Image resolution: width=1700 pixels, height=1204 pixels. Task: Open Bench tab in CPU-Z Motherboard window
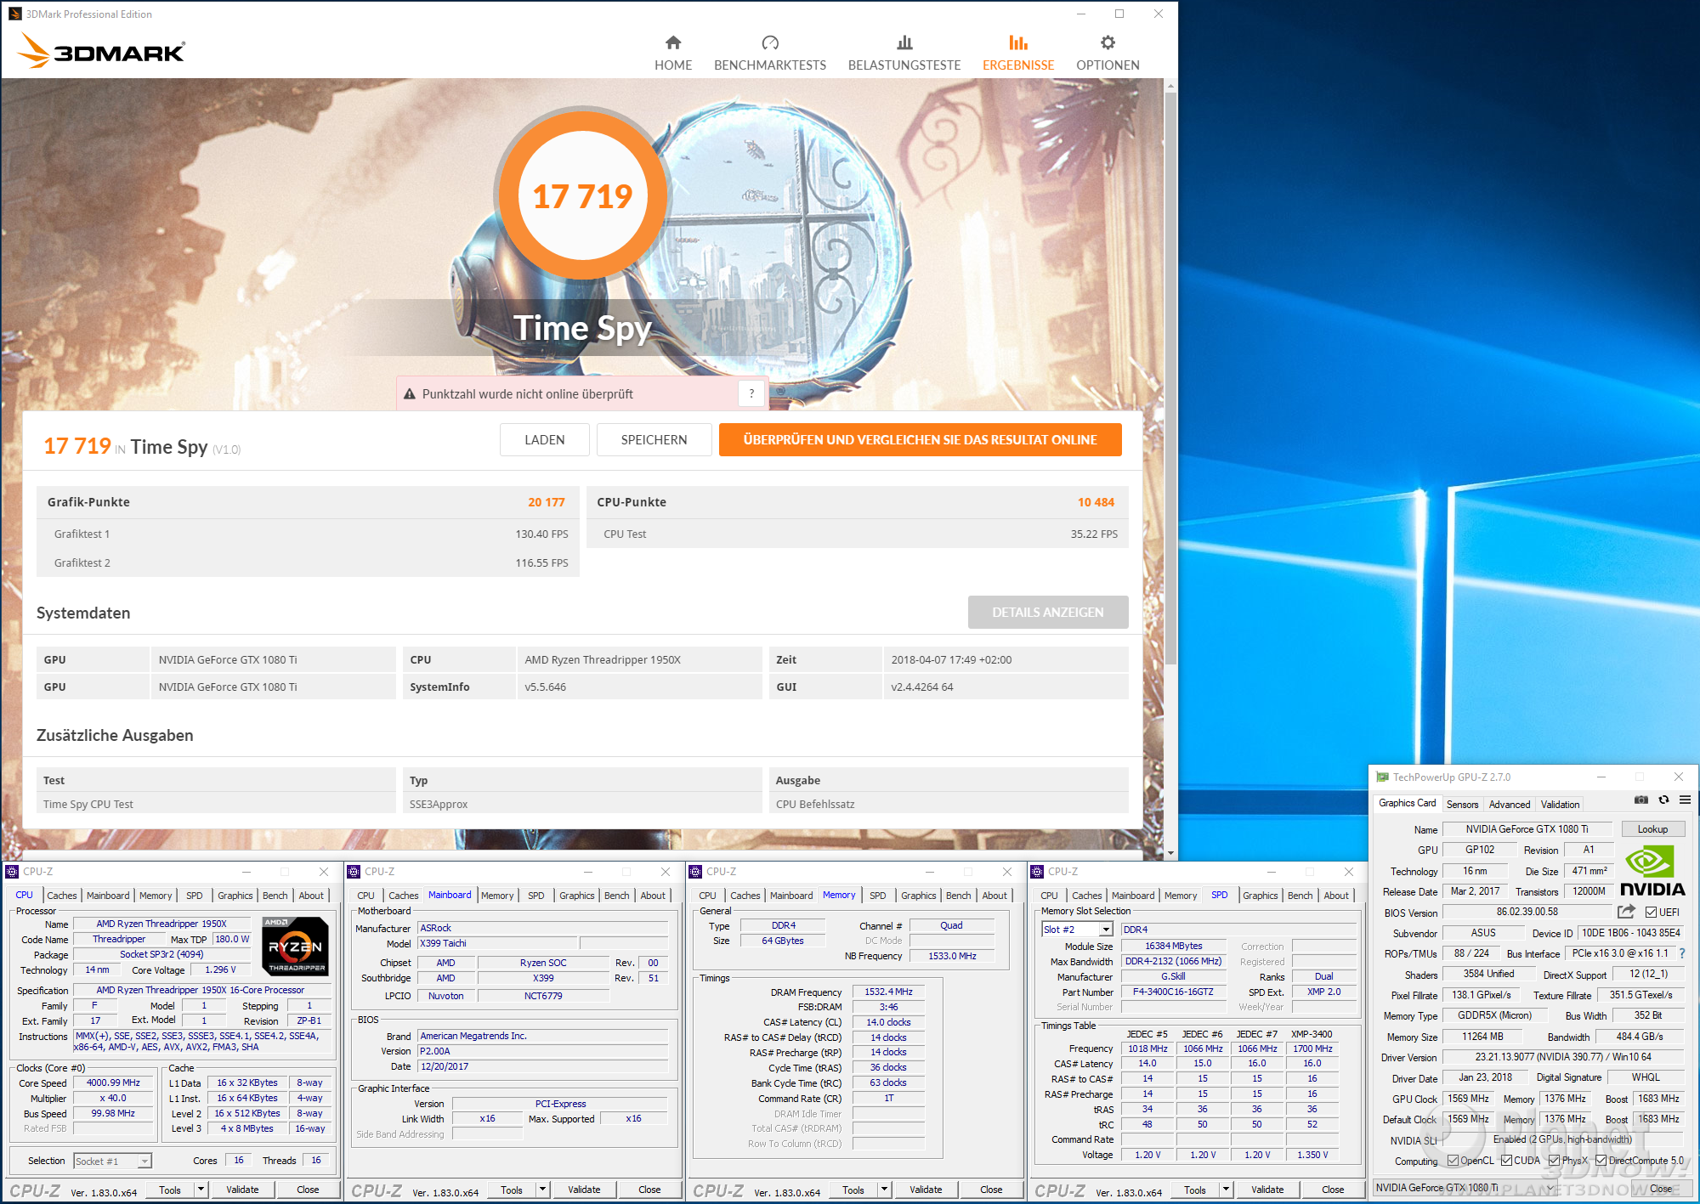point(617,896)
